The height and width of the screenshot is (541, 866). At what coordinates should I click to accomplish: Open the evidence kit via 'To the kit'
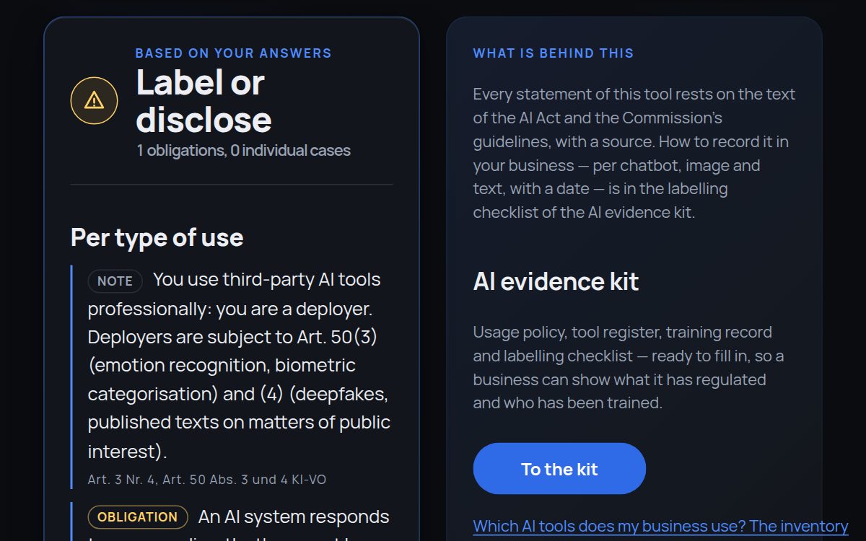pyautogui.click(x=559, y=469)
